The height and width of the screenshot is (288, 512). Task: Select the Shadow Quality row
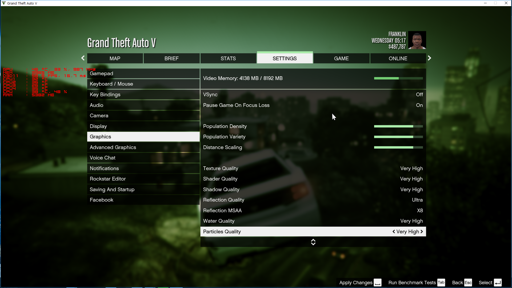[x=313, y=189]
